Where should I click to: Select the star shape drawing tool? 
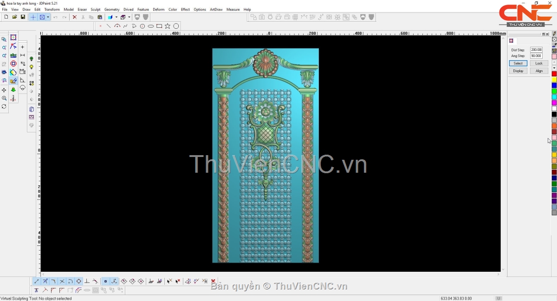(168, 26)
